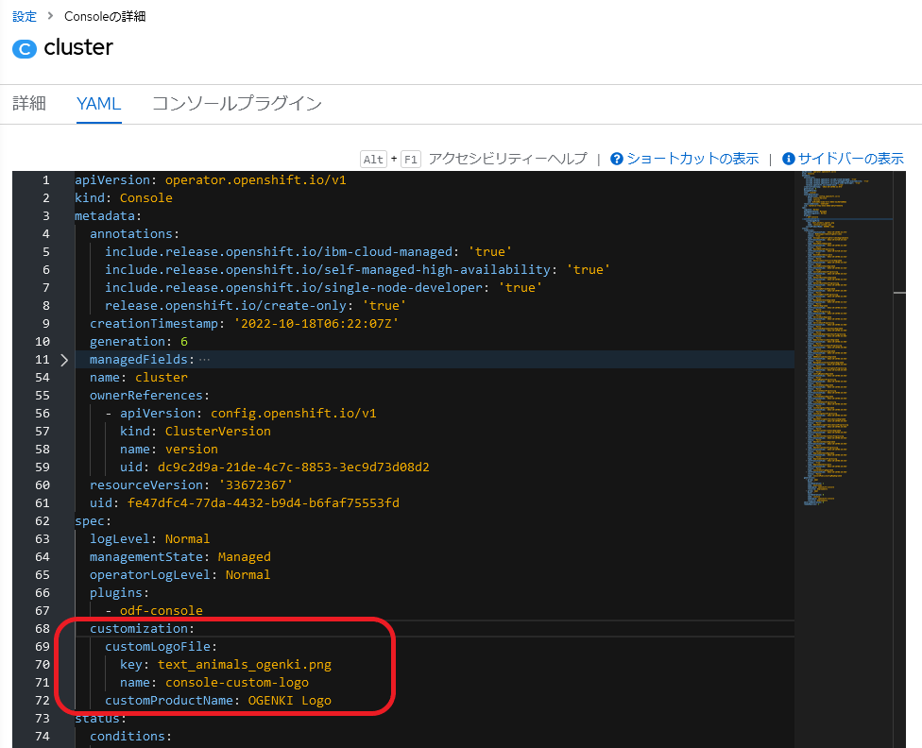The image size is (922, 748).
Task: Click the blue Console resource badge icon
Action: [25, 49]
